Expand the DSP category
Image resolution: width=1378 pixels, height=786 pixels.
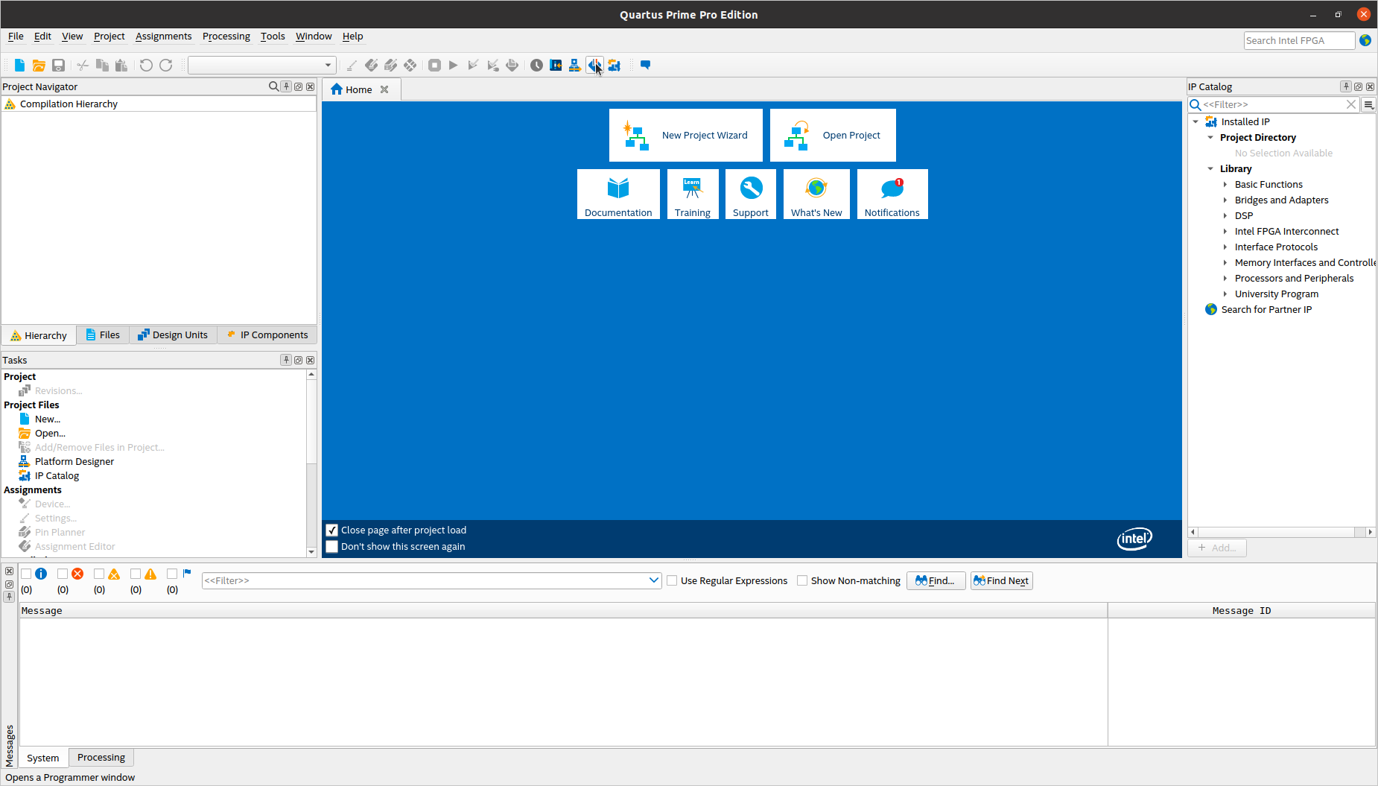coord(1225,216)
